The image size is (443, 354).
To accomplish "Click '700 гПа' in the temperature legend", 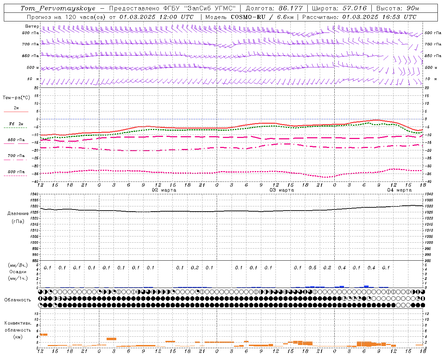I will 16,156.
